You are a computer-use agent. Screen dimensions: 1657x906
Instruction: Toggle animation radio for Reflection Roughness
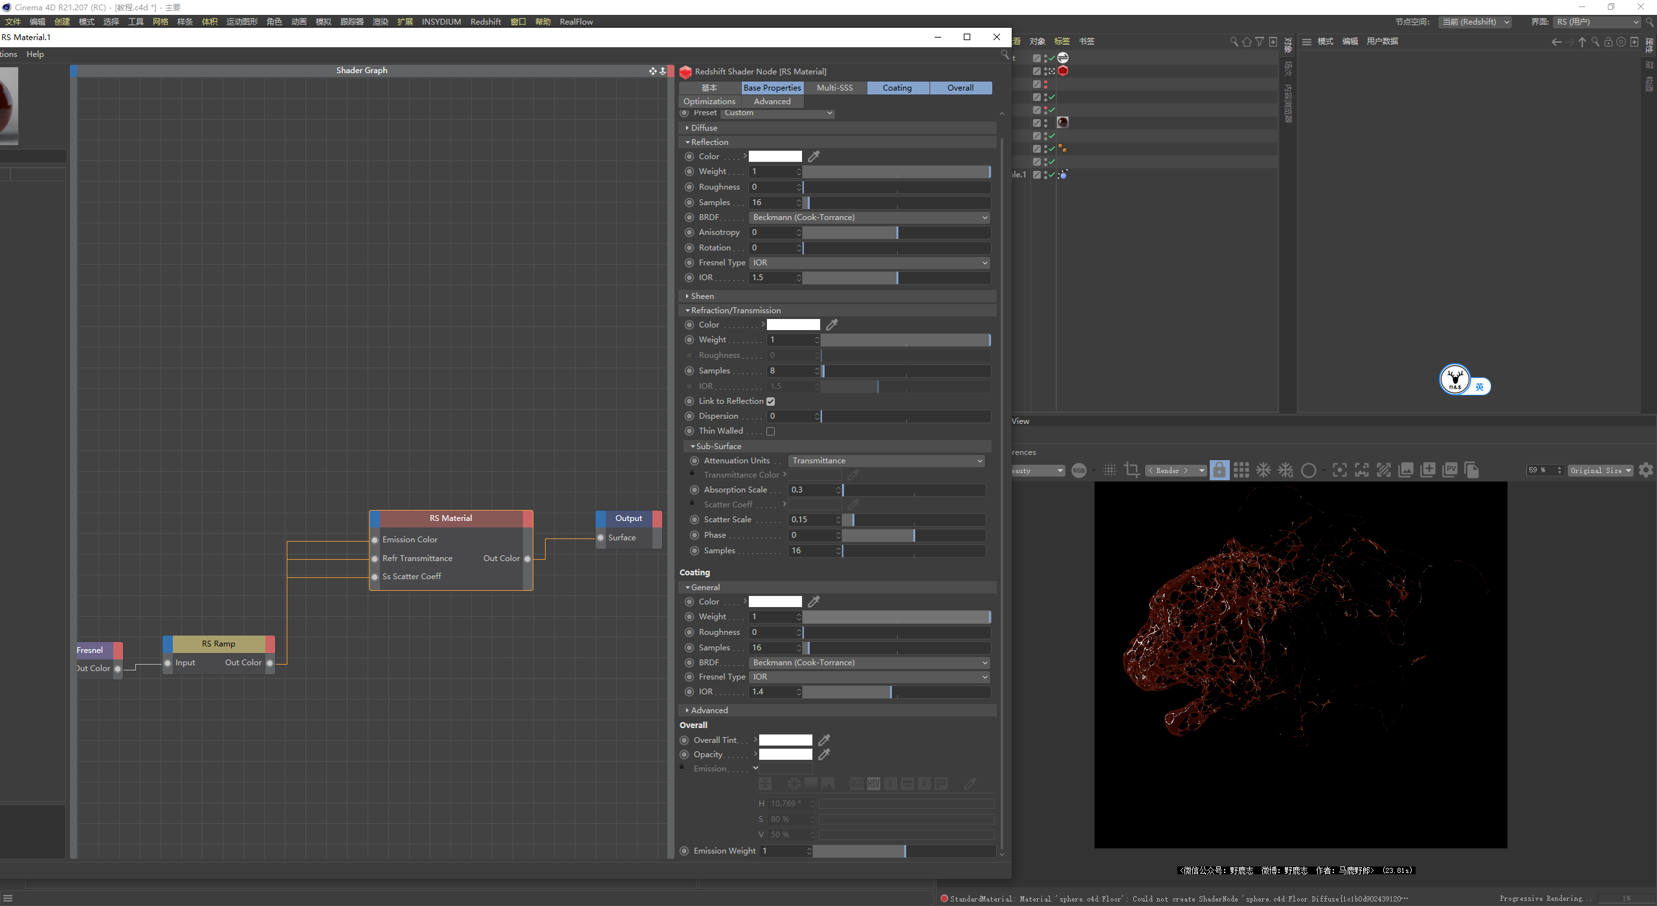click(689, 187)
